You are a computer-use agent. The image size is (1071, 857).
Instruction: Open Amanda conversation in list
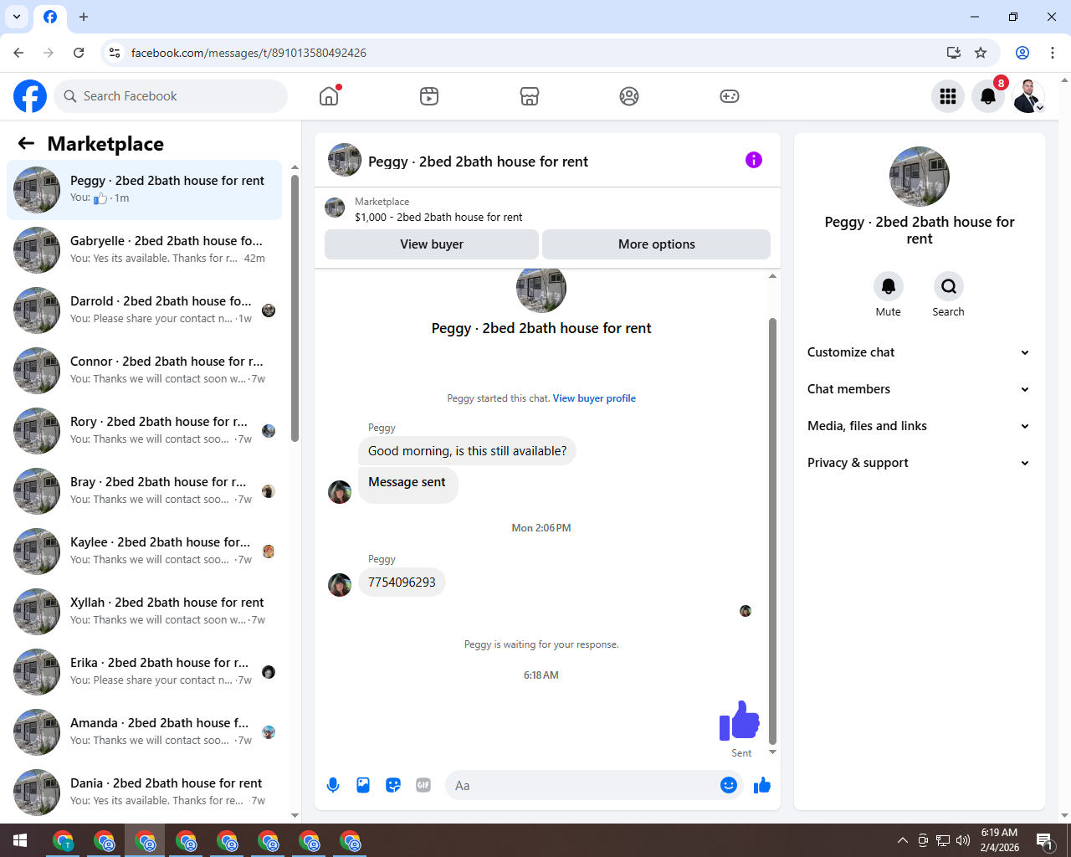click(145, 732)
